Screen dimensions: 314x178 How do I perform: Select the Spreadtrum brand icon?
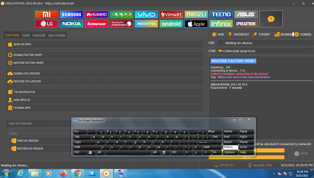pyautogui.click(x=246, y=24)
